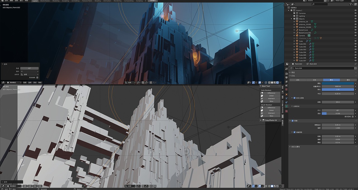This screenshot has width=358, height=190.
Task: Click the outliner search field
Action: click(320, 4)
